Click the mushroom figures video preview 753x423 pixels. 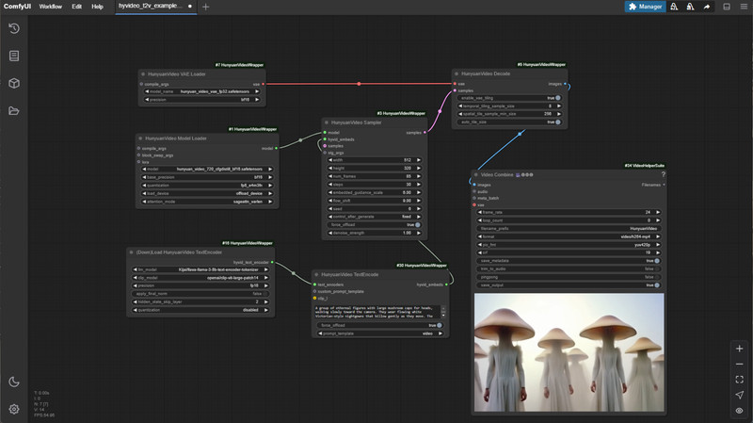[569, 352]
